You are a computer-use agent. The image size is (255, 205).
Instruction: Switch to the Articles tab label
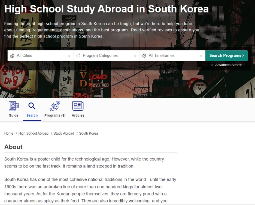coord(78,115)
